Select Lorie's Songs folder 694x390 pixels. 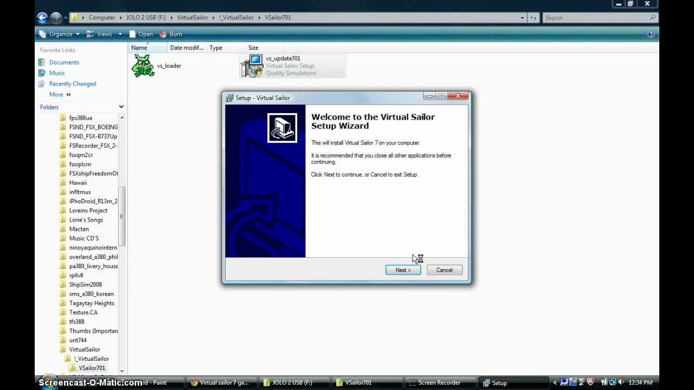86,219
